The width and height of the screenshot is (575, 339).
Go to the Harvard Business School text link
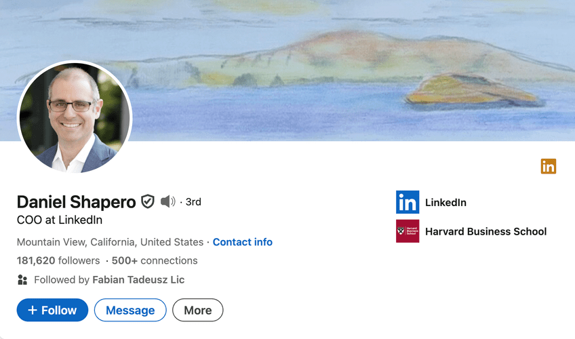click(x=486, y=232)
